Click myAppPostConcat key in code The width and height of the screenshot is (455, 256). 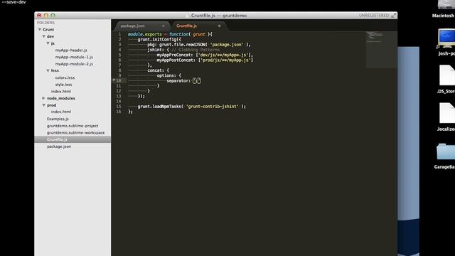pyautogui.click(x=176, y=60)
